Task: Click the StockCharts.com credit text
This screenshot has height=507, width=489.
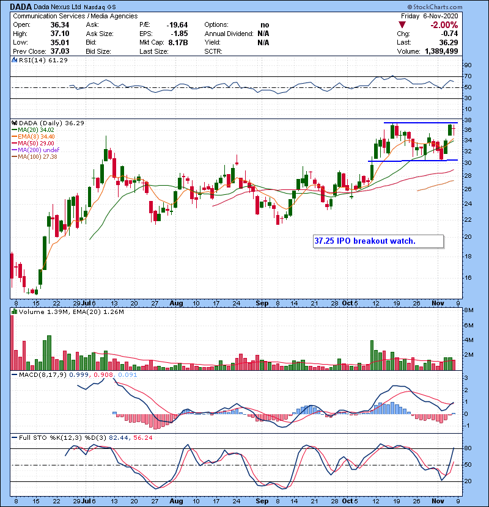Action: point(435,7)
